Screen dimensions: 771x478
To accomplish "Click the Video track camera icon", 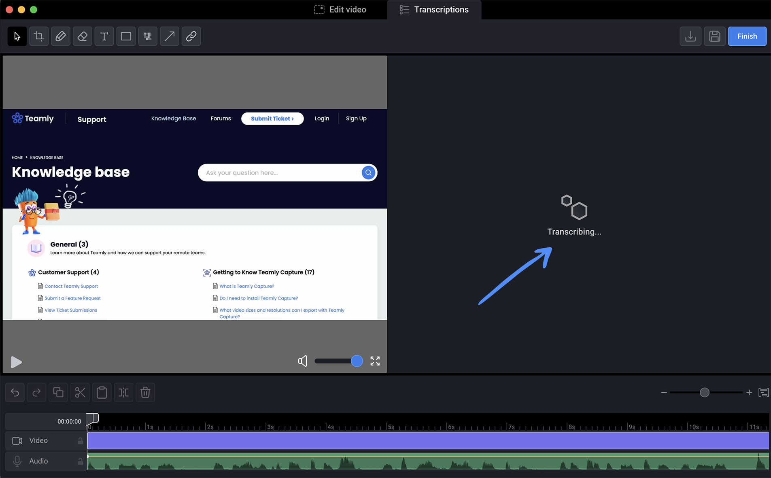I will [x=17, y=441].
